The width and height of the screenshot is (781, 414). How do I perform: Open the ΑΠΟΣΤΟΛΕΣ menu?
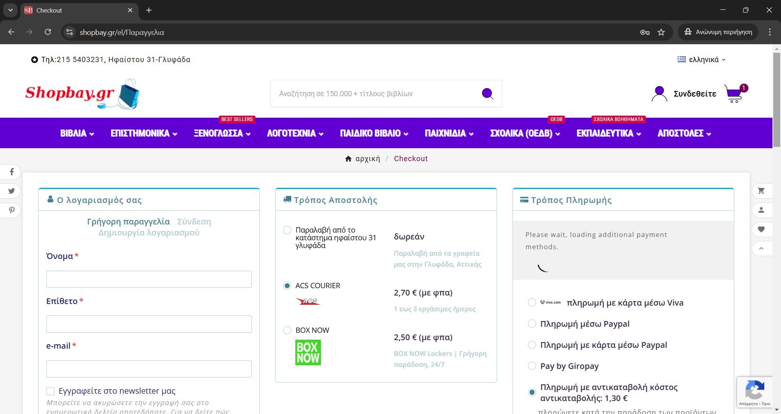pyautogui.click(x=684, y=133)
